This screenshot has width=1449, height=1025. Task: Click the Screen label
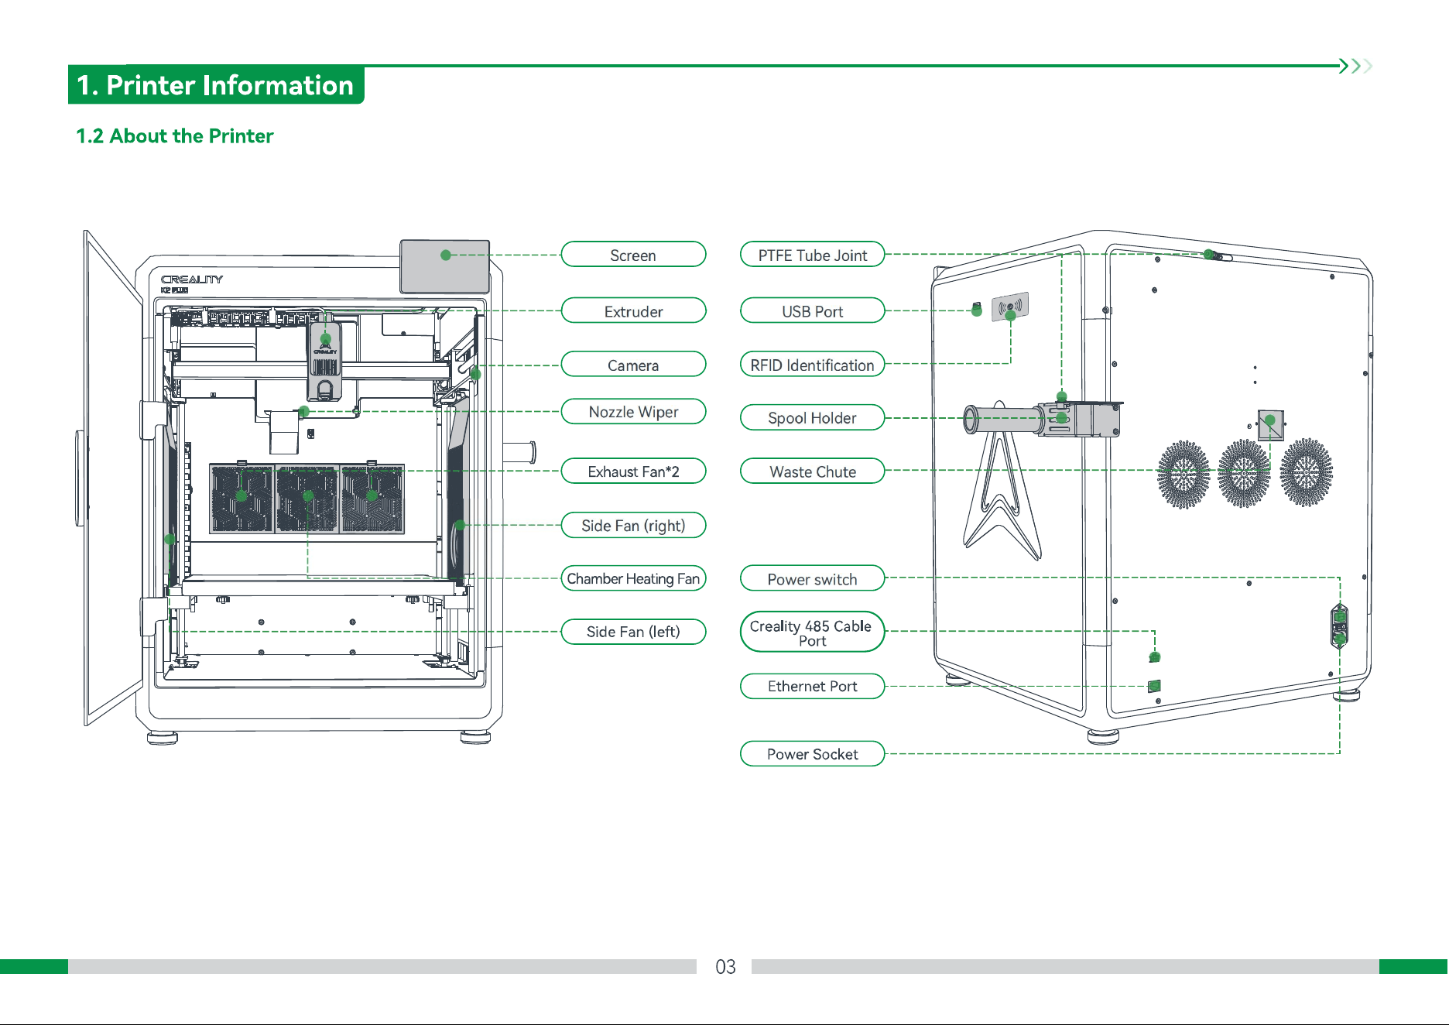click(633, 255)
